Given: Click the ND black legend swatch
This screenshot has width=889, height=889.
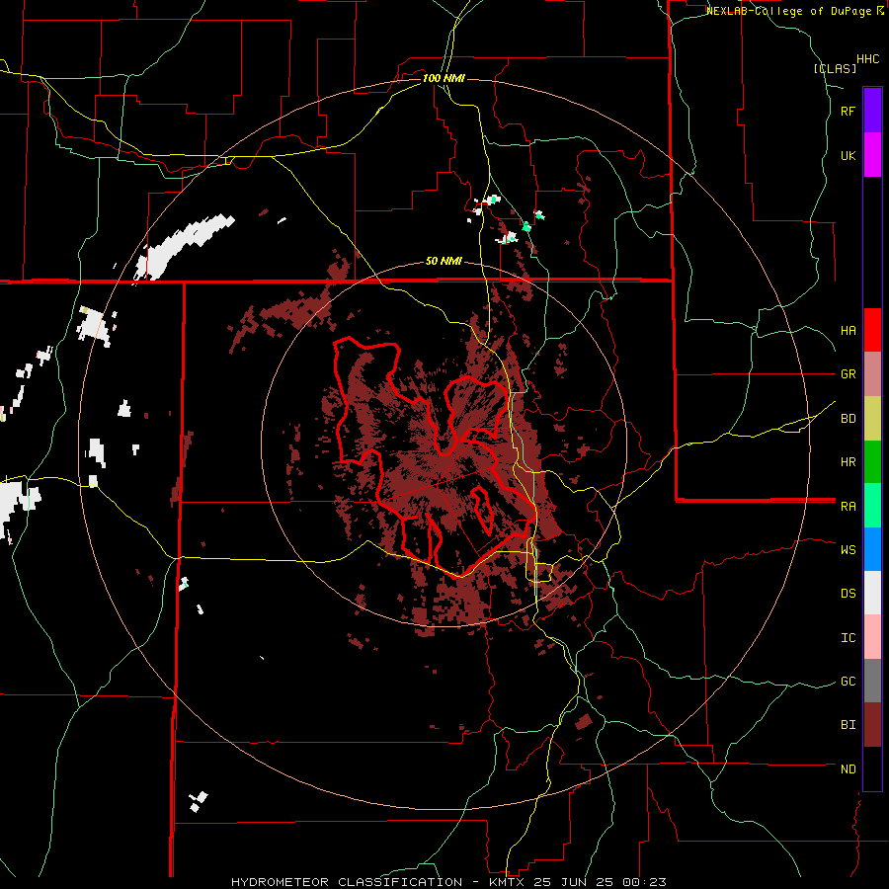Looking at the screenshot, I should coord(872,768).
